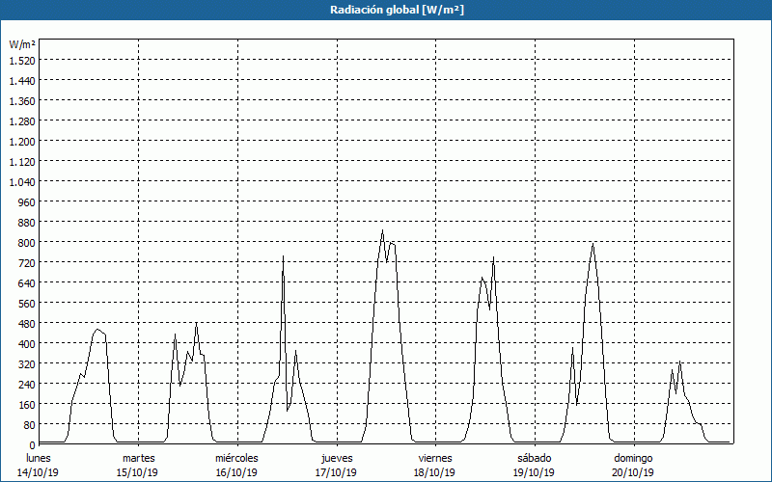Select the 1.120 y-axis value
This screenshot has width=772, height=482.
pos(22,161)
